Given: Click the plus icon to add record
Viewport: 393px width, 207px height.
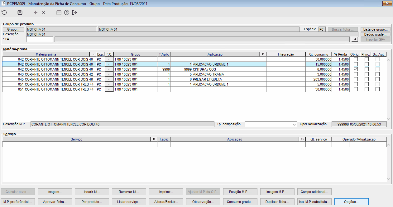Looking at the screenshot, I should click(36, 12).
